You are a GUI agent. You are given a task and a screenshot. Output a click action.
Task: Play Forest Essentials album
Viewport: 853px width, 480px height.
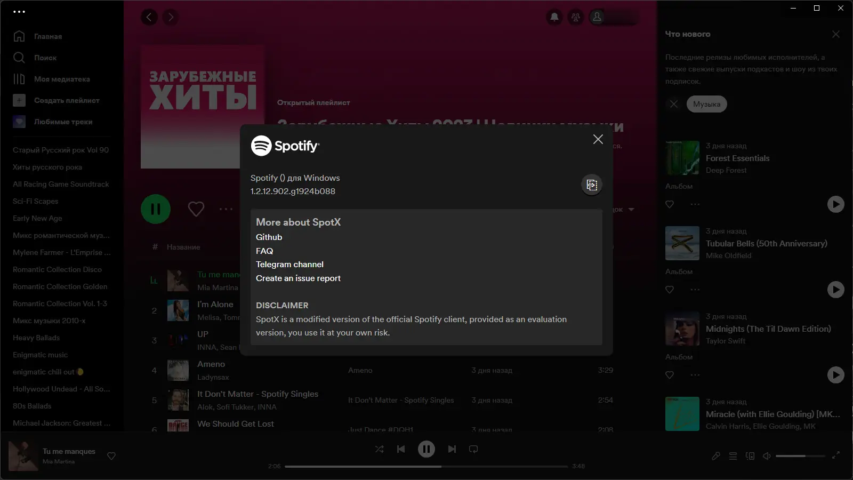coord(835,204)
